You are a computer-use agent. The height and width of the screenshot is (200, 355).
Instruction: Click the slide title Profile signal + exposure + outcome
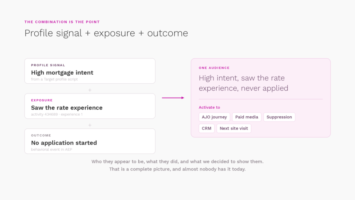[106, 33]
